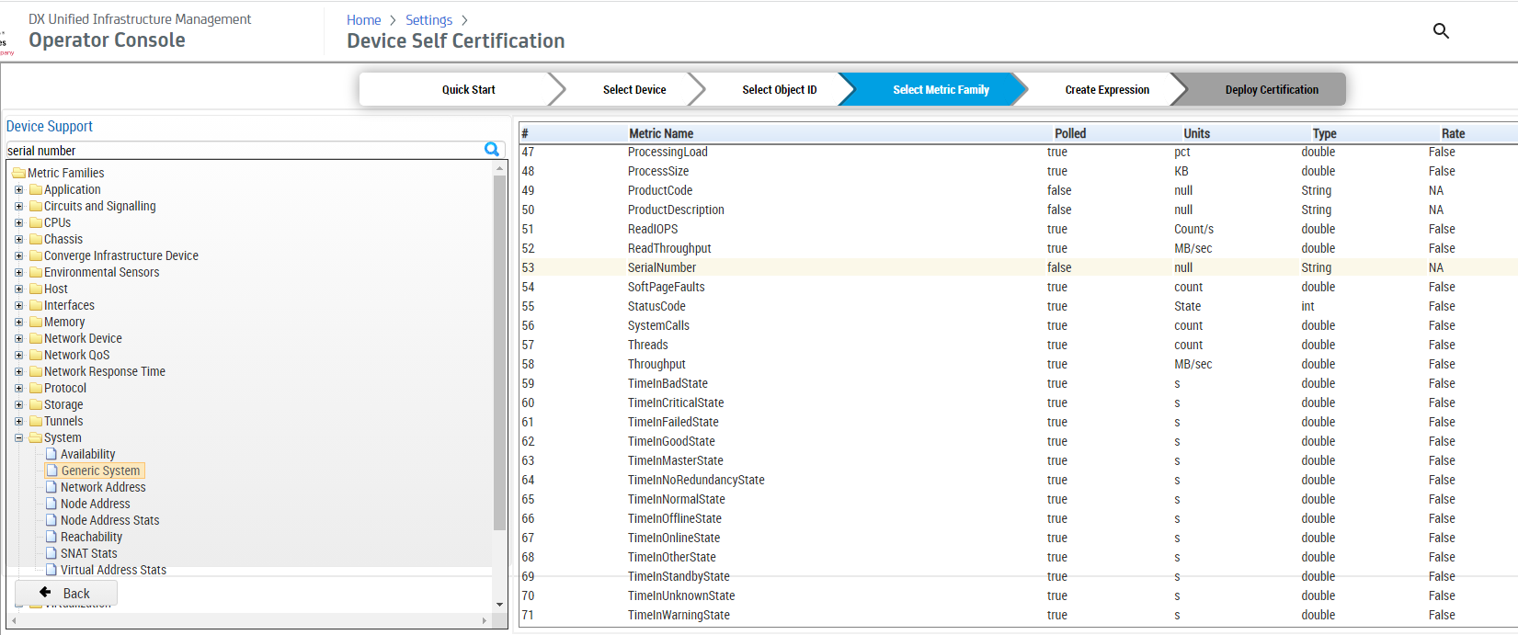Go to the Deploy Certification step
This screenshot has height=635, width=1518.
(1272, 89)
